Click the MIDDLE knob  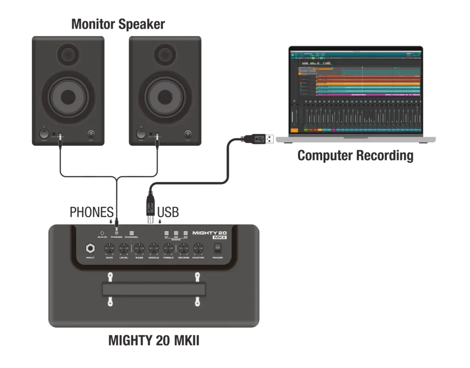click(154, 248)
